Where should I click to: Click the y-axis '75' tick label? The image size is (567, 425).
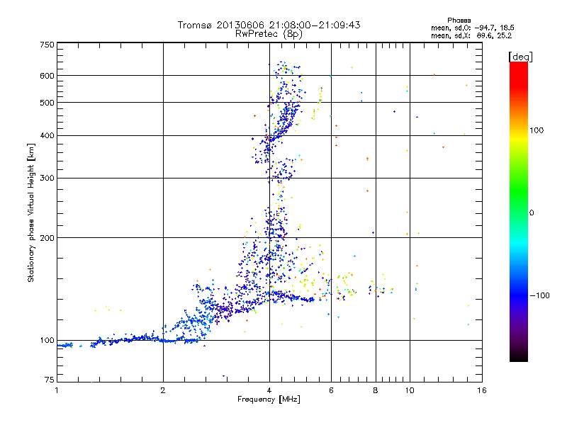coord(50,380)
